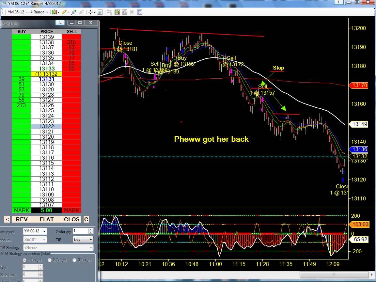Viewport: 376px width, 282px height.
Task: Open the chart Properties icon
Action: point(140,12)
